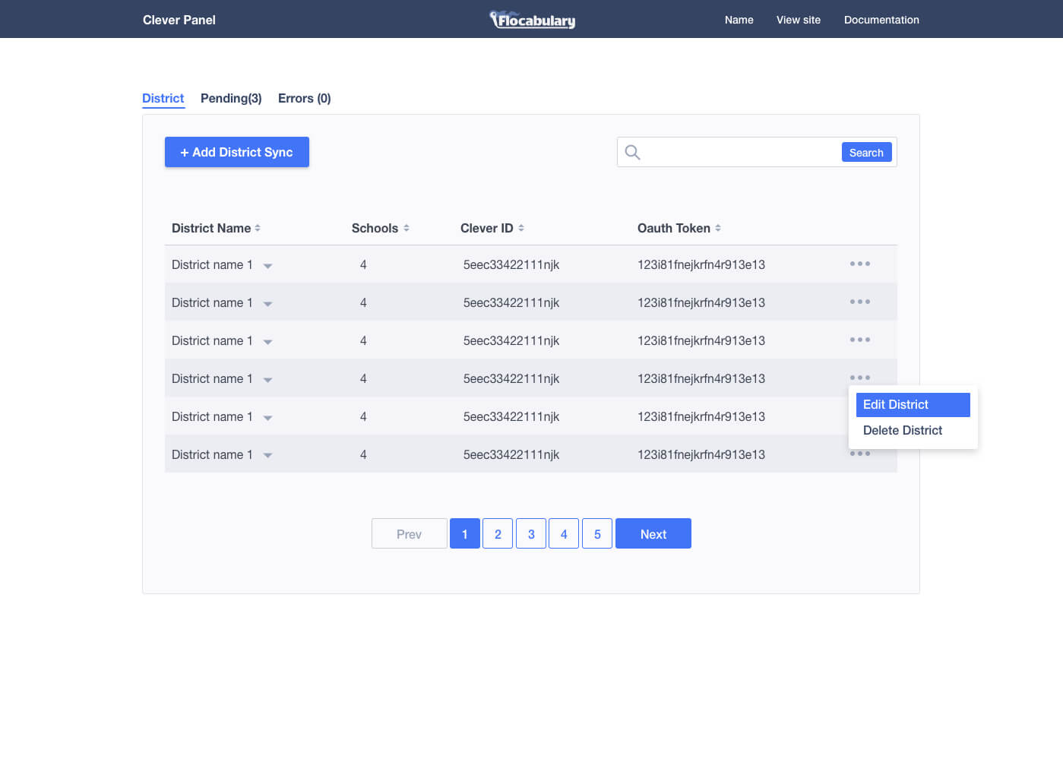Open the Pending(3) tab

click(x=231, y=98)
